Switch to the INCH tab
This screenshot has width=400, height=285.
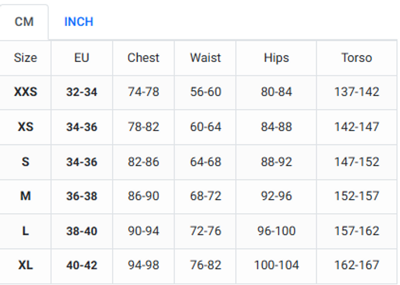tap(79, 22)
